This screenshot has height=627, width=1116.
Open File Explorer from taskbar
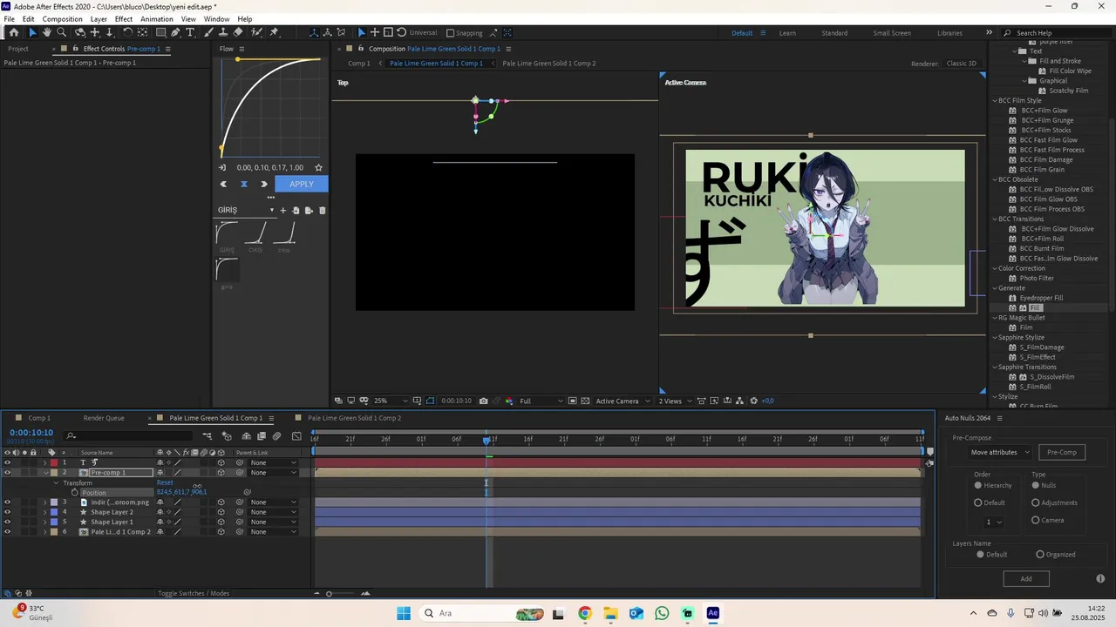(610, 613)
